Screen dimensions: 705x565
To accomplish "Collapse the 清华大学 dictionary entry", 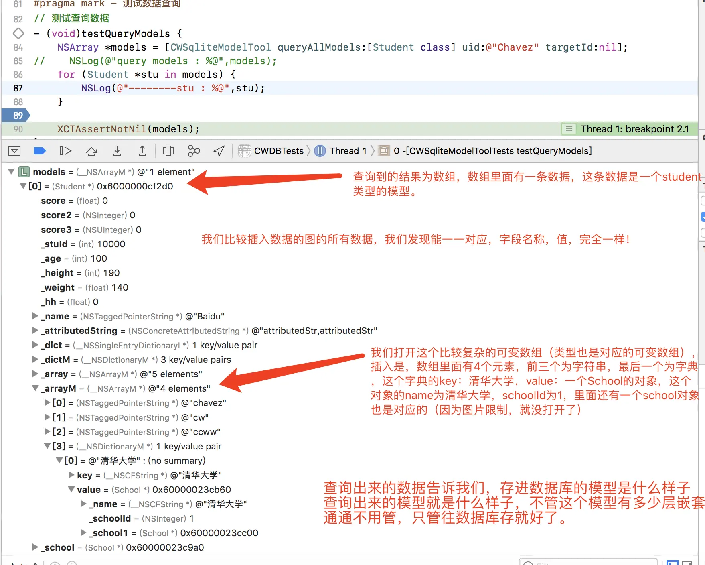I will 59,461.
